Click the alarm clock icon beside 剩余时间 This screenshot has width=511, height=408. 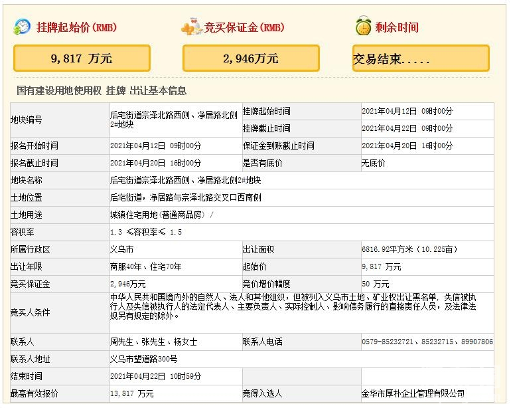tap(362, 27)
